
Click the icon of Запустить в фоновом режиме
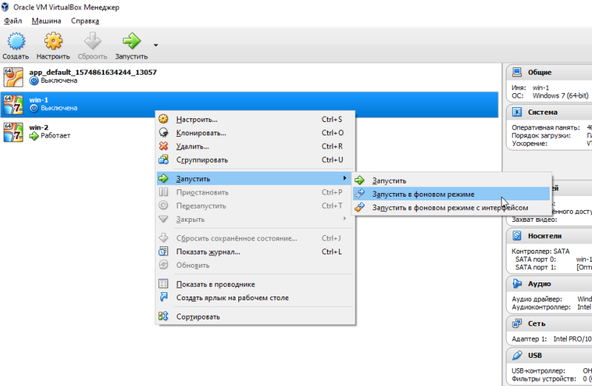tap(360, 194)
